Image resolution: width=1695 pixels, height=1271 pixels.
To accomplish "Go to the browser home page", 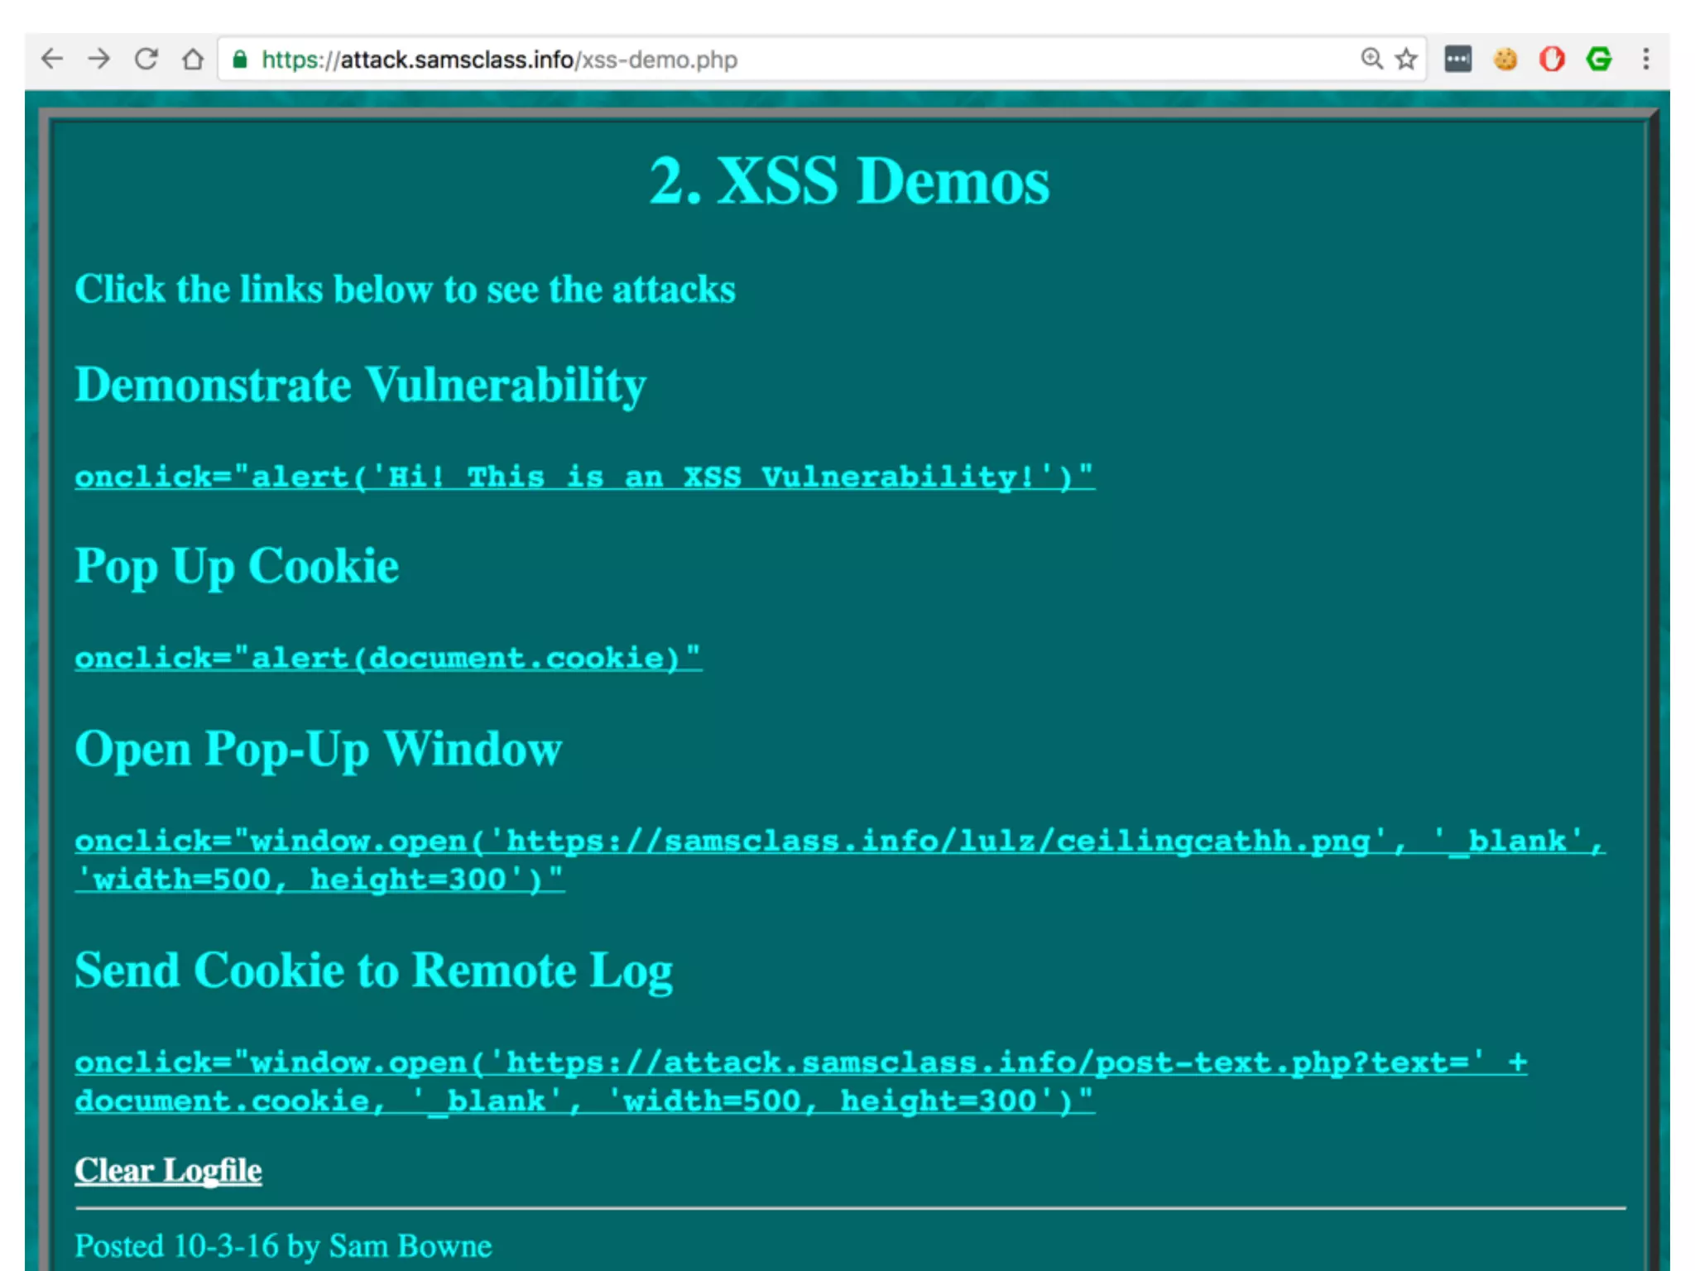I will (193, 60).
